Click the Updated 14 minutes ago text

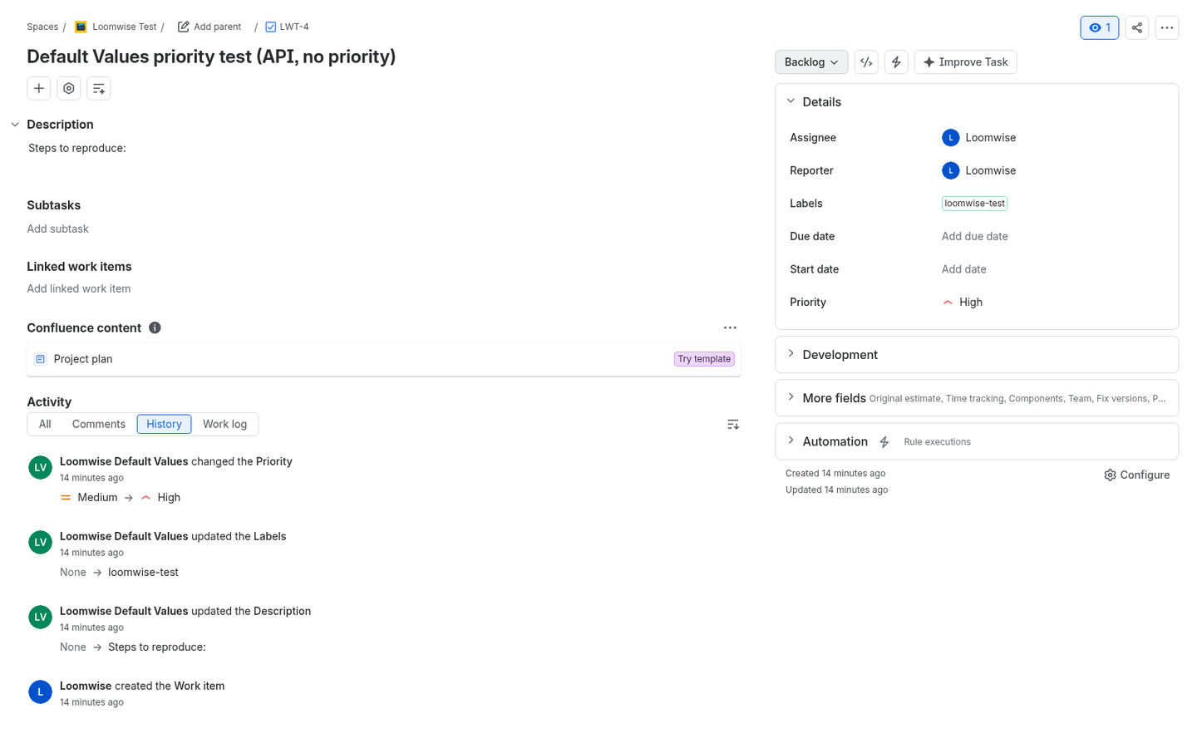[x=836, y=490]
